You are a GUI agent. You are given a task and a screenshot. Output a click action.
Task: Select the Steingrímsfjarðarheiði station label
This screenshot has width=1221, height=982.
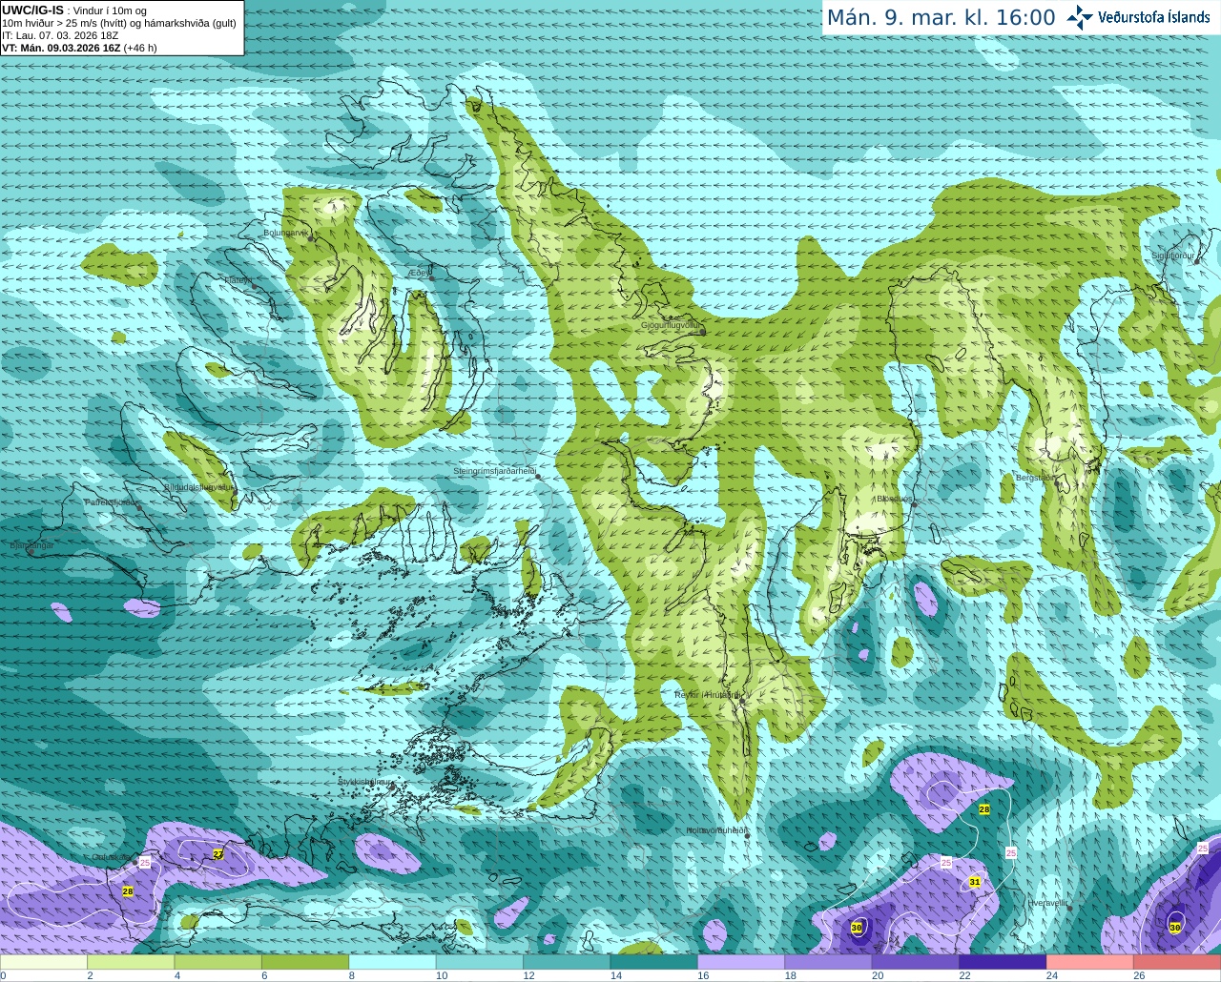494,471
